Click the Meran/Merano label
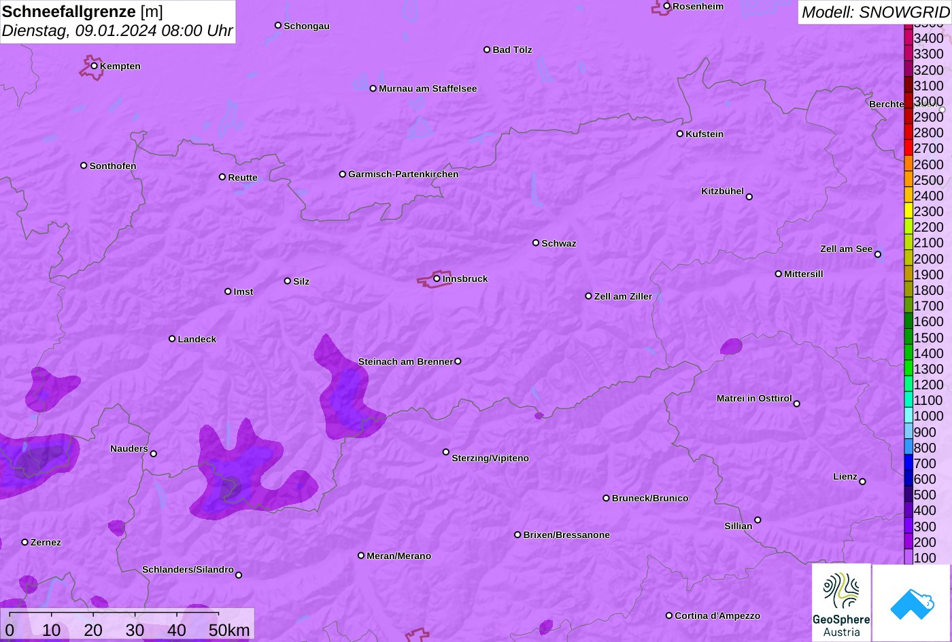Viewport: 952px width, 642px height. pyautogui.click(x=399, y=556)
